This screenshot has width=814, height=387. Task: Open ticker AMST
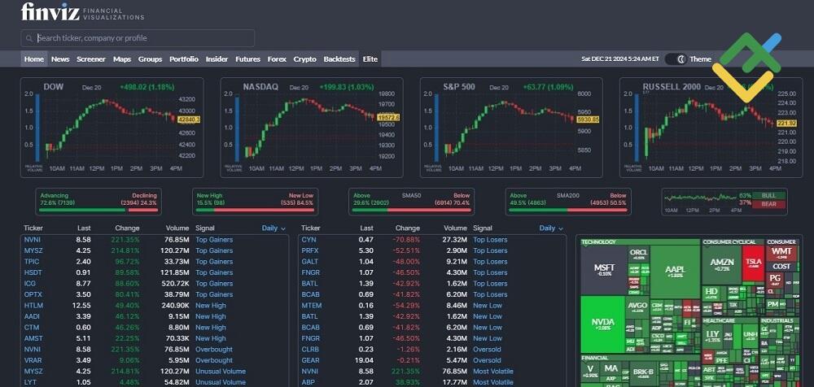pyautogui.click(x=33, y=338)
